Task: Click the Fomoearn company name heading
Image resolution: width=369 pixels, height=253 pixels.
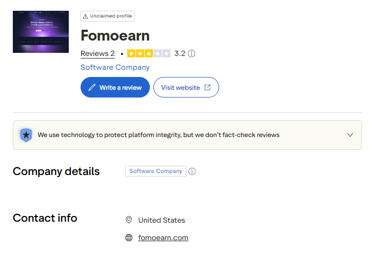Action: (x=115, y=35)
